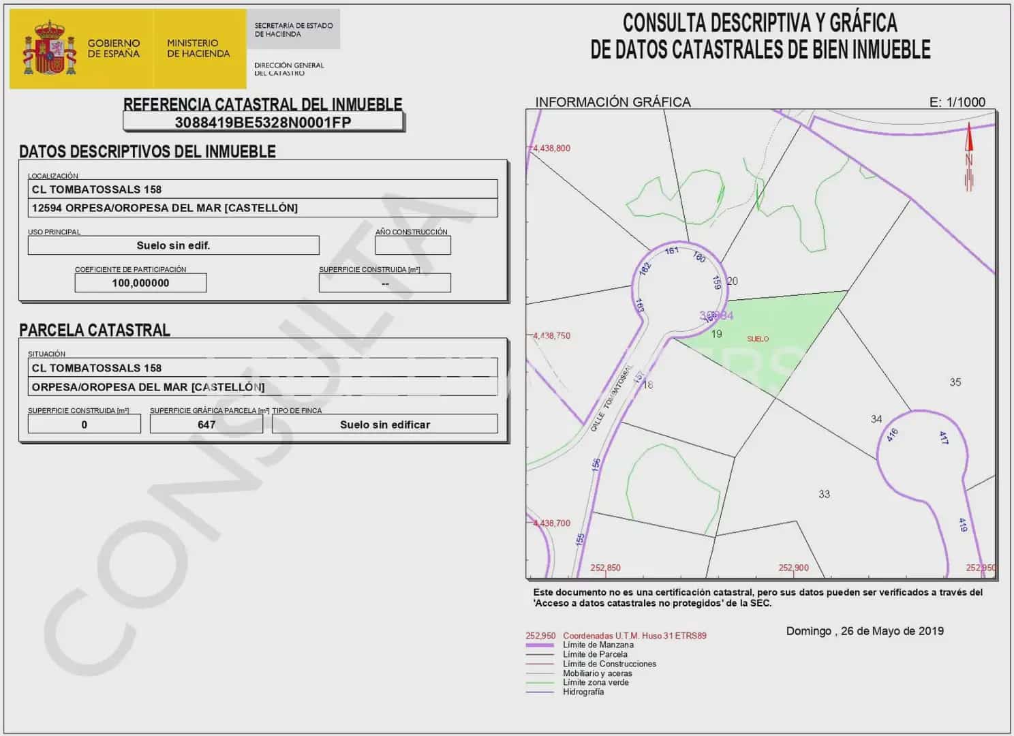This screenshot has height=736, width=1014.
Task: Click the DATOS DESCRIPTIVOS DEL INMUEBLE heading
Action: click(x=147, y=151)
